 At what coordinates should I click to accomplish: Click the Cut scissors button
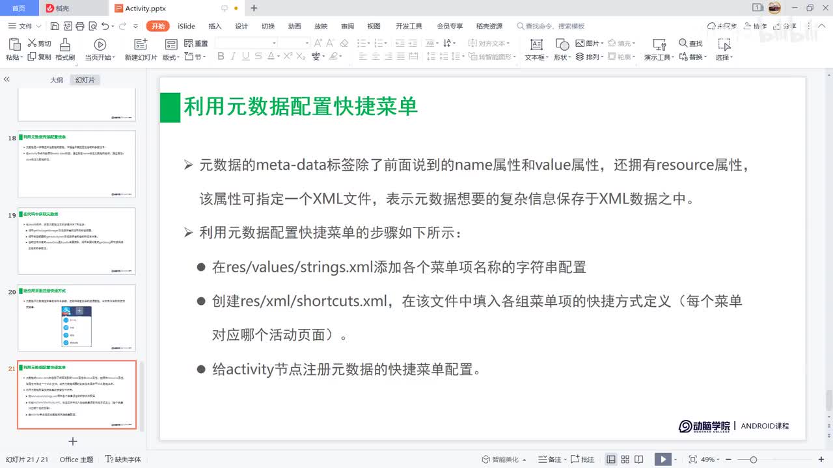pyautogui.click(x=38, y=44)
